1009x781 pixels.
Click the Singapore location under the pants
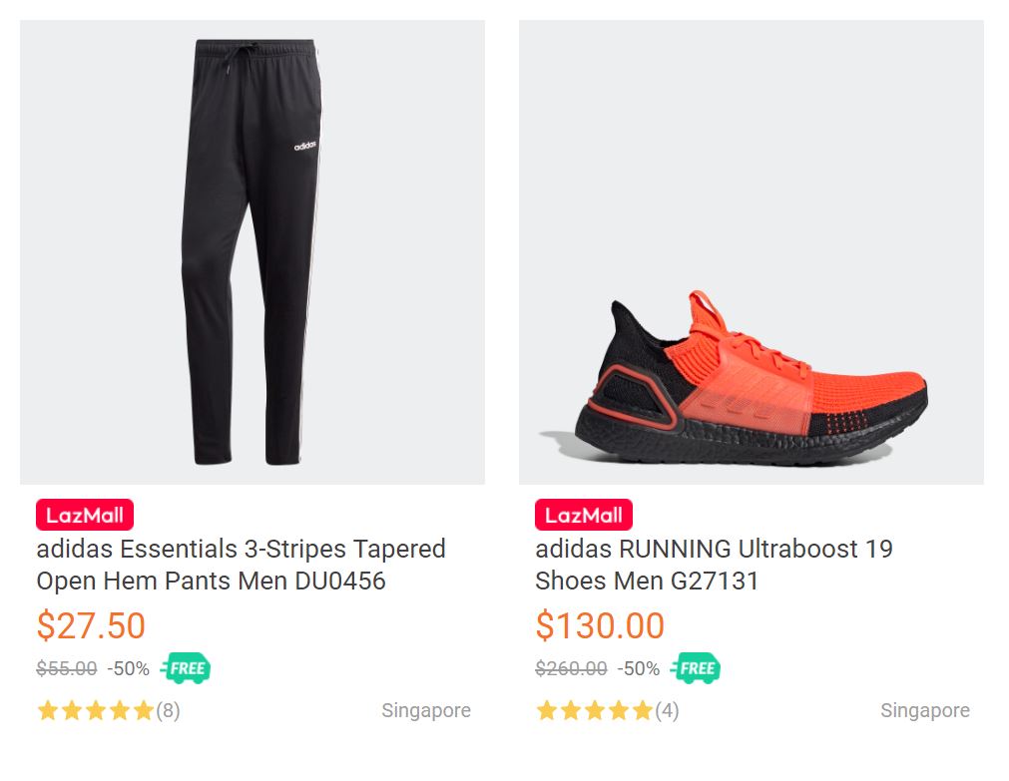click(x=426, y=711)
